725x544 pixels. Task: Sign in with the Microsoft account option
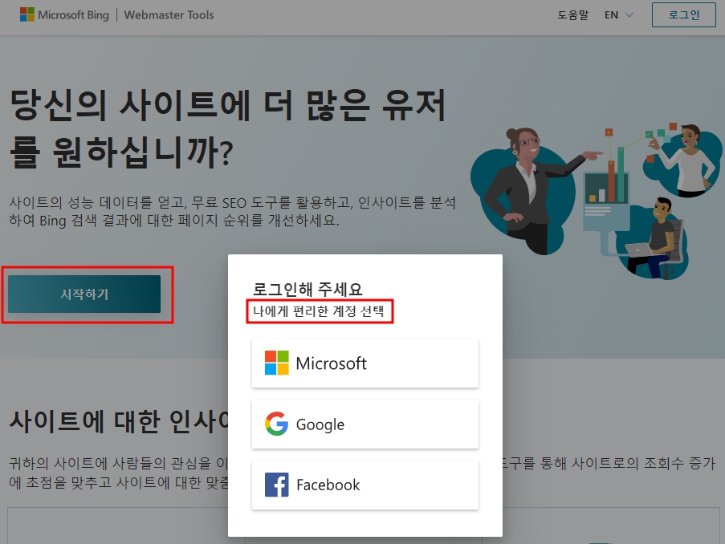click(x=365, y=363)
